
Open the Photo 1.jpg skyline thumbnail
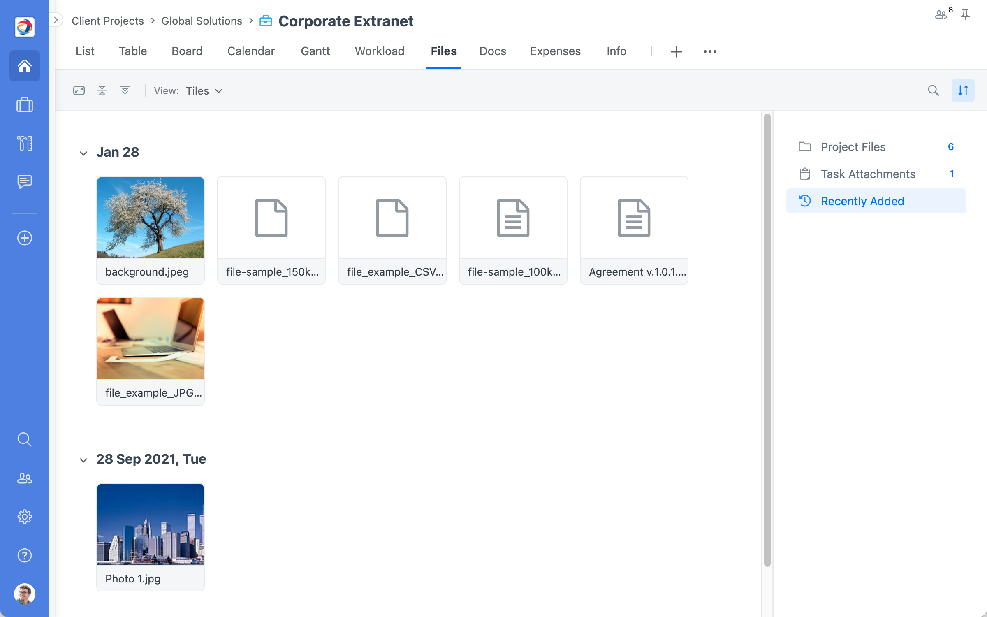(x=151, y=524)
